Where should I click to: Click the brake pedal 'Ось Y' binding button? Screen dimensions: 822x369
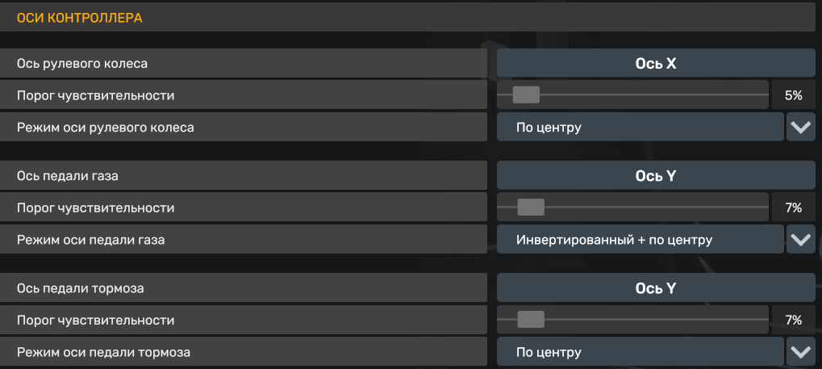coord(656,288)
